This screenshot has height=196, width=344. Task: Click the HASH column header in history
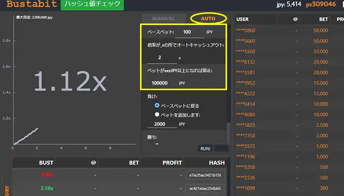click(x=217, y=163)
